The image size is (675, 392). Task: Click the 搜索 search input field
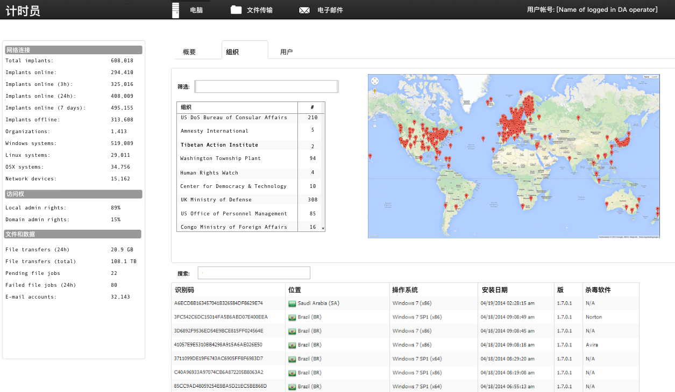(x=254, y=273)
